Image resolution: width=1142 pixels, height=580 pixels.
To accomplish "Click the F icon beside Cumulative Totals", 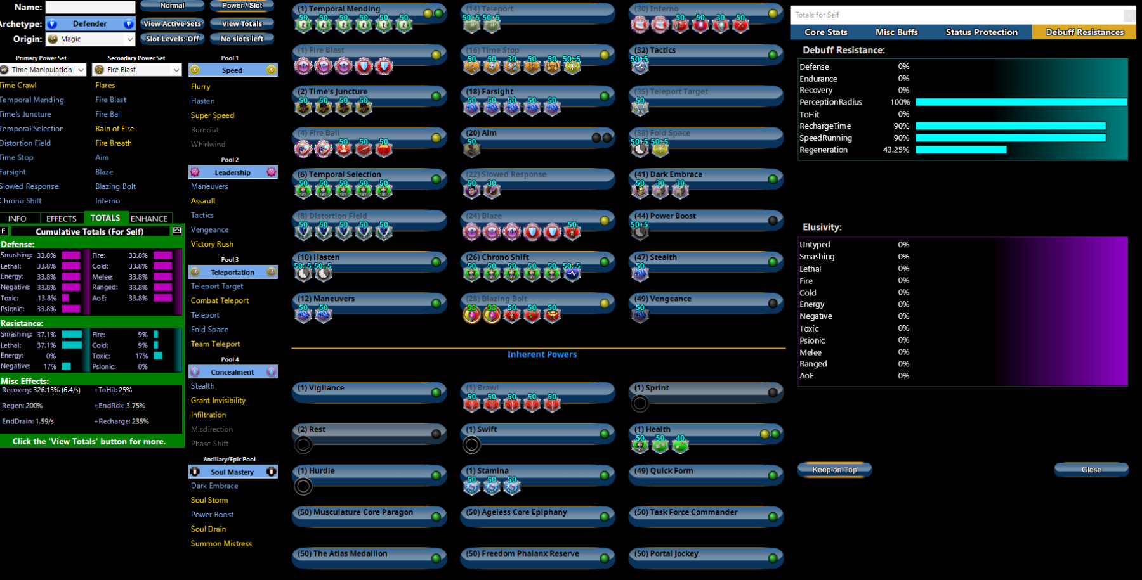I will [x=4, y=231].
